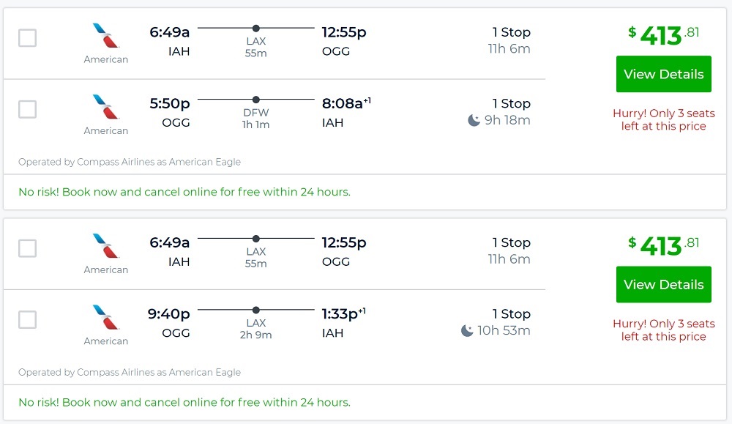Click the stop dot above LAX 2h 9m
This screenshot has width=732, height=424.
(256, 310)
